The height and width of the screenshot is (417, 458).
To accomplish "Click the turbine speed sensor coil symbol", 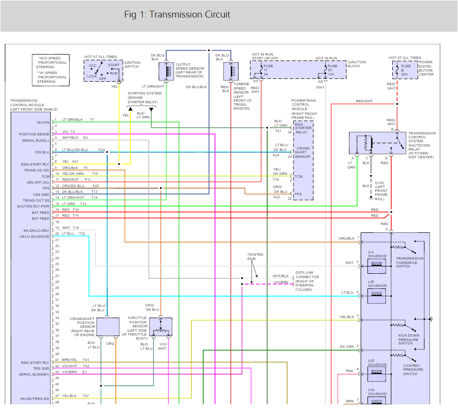I will click(230, 72).
